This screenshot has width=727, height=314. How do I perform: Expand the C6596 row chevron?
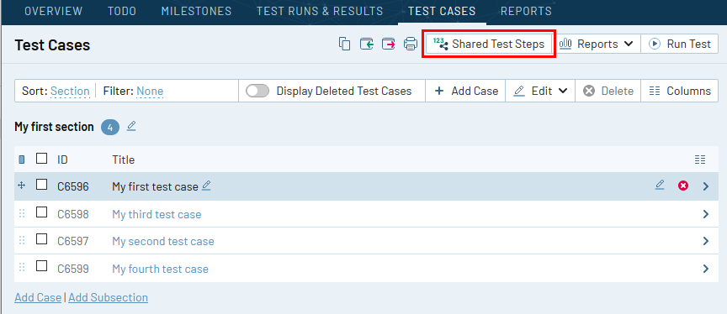tap(706, 186)
